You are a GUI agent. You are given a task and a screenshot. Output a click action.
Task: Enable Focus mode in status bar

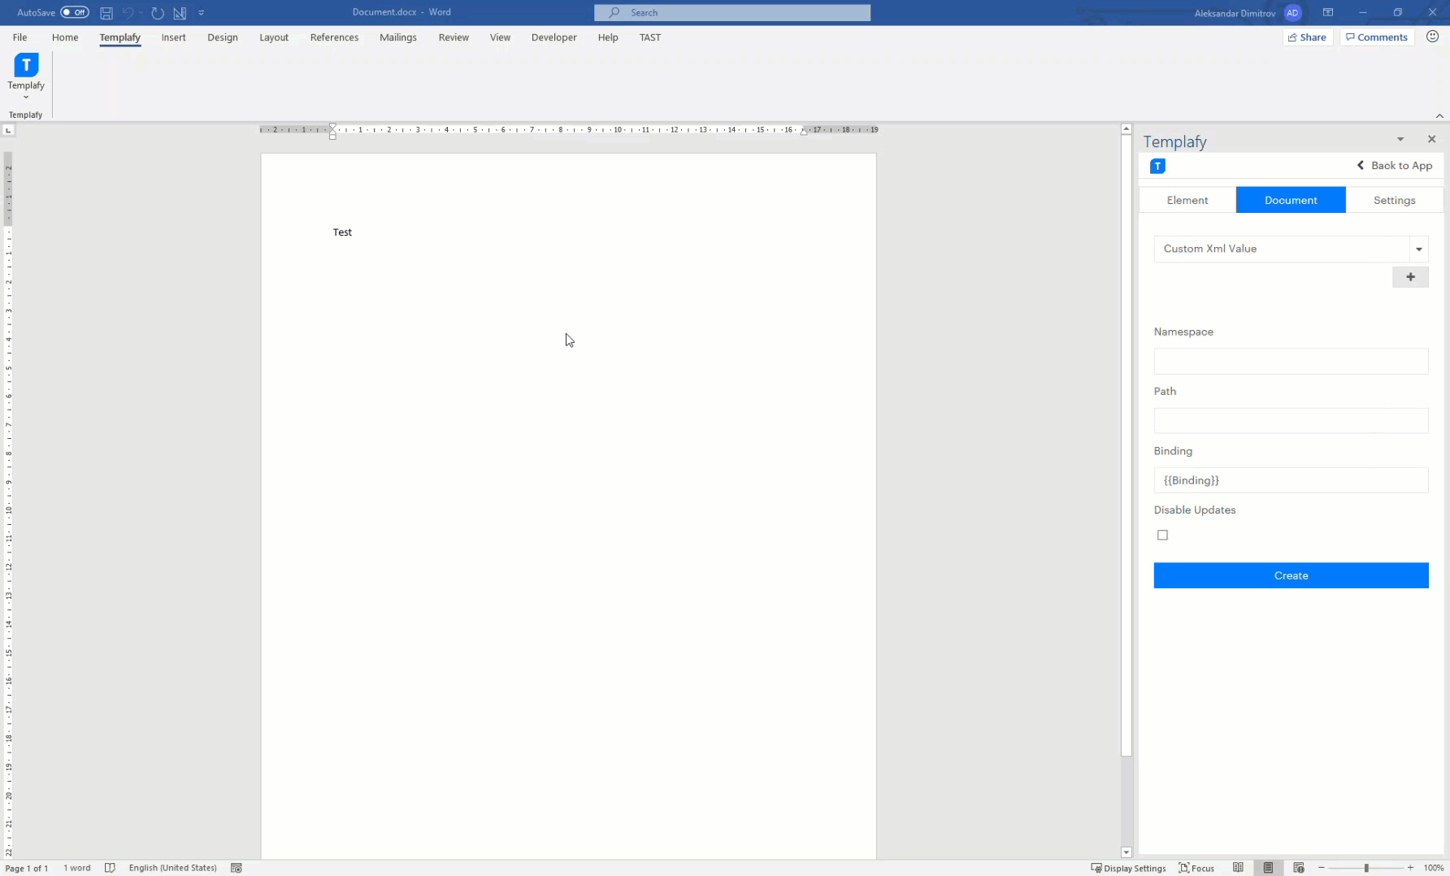pyautogui.click(x=1196, y=868)
